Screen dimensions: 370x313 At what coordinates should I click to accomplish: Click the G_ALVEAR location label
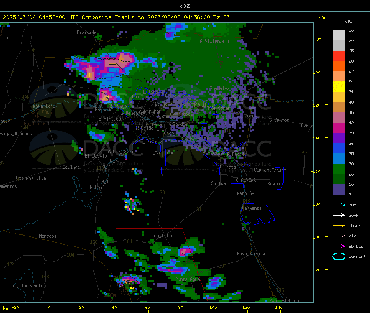click(x=246, y=180)
